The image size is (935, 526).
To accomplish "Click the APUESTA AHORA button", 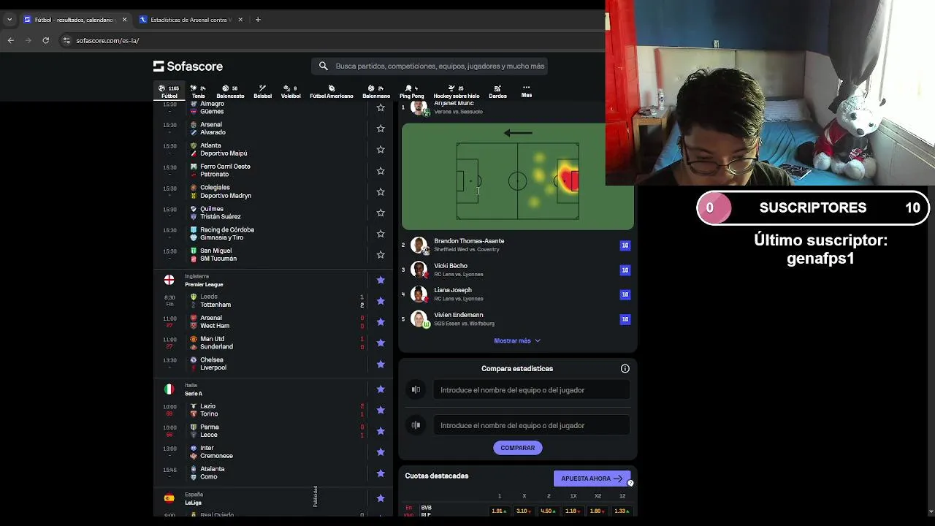I will click(592, 479).
